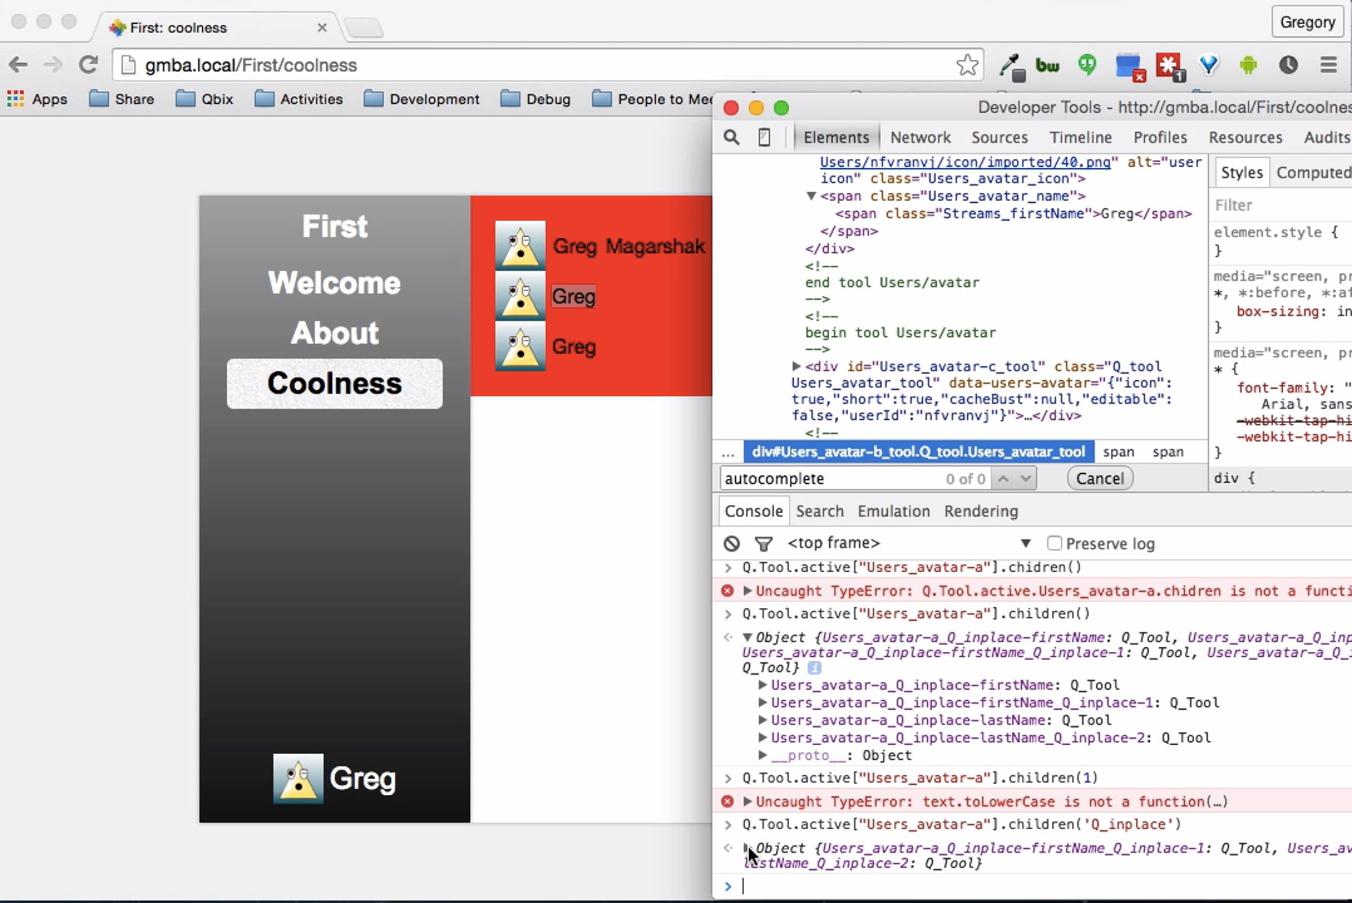The width and height of the screenshot is (1352, 903).
Task: Expand the Users_avatar-a_Q_inplace-lastName entry
Action: [x=762, y=720]
